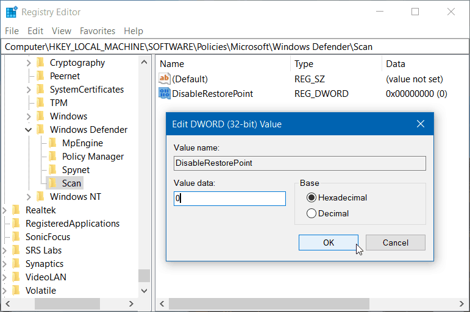Maximize the Registry Editor window

(415, 12)
